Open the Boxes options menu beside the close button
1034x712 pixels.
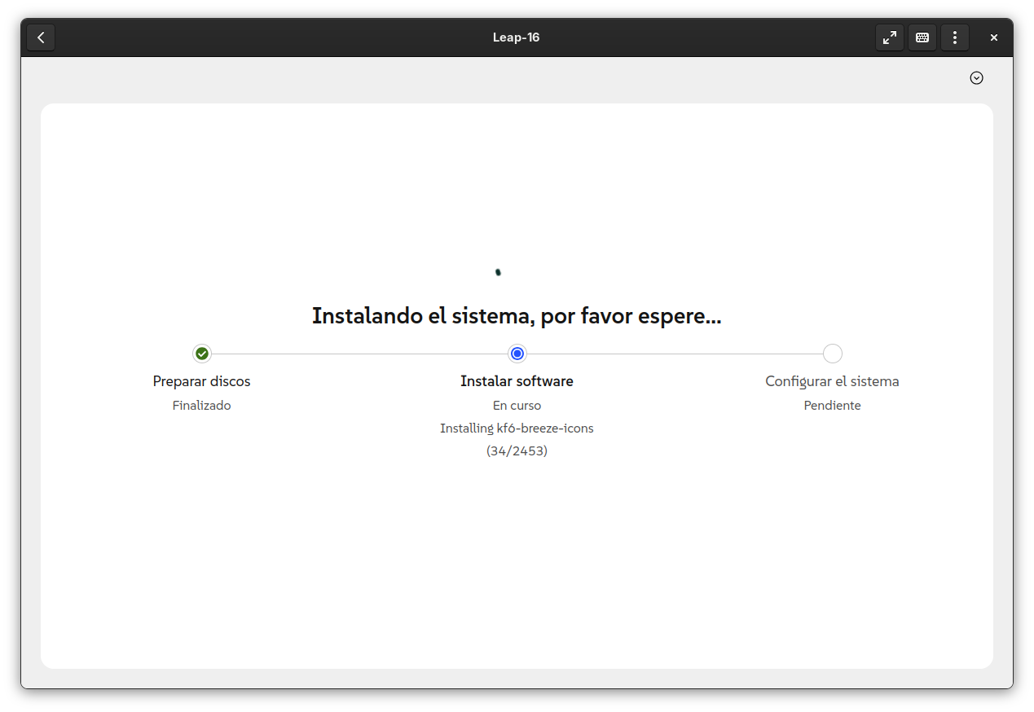point(954,37)
